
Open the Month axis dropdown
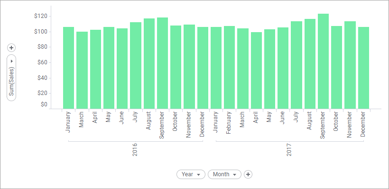(x=224, y=174)
